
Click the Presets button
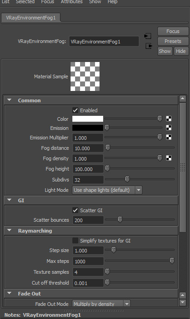coord(173,41)
